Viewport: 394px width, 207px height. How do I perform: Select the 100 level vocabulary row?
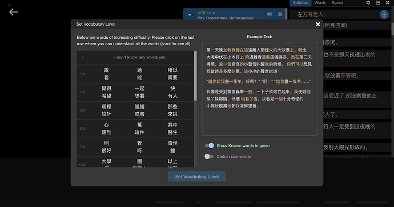tap(135, 74)
